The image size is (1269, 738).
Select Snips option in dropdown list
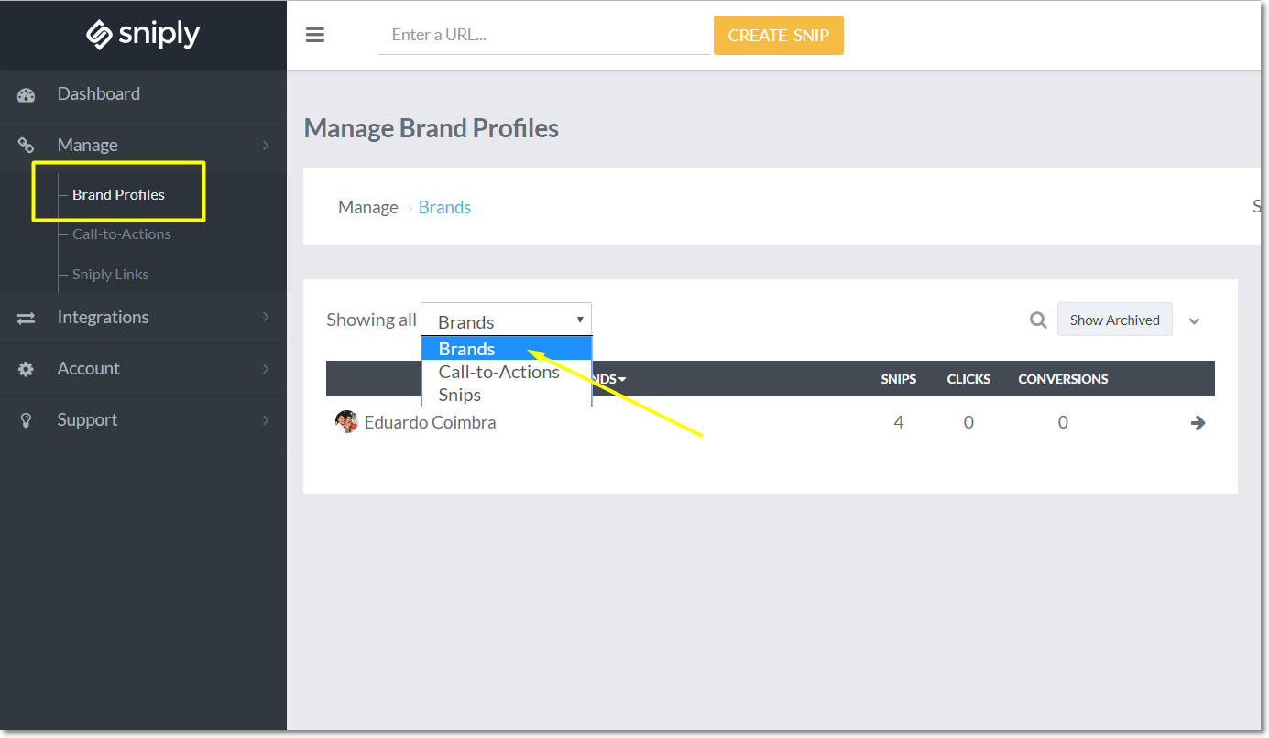pyautogui.click(x=507, y=395)
